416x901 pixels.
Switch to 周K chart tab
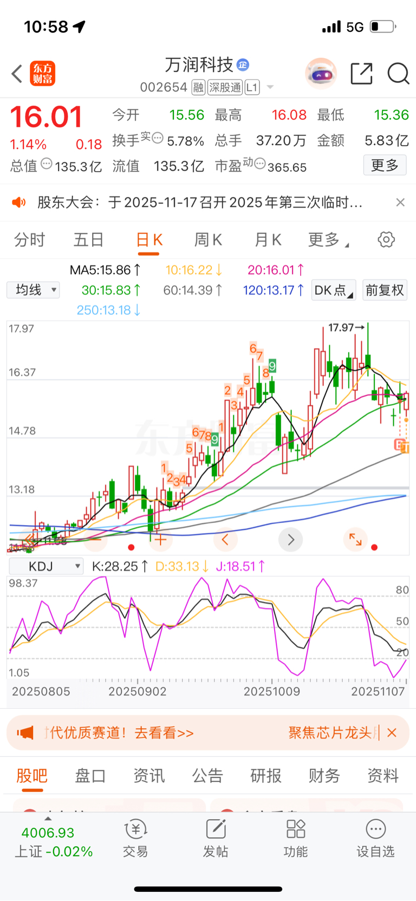coord(208,239)
